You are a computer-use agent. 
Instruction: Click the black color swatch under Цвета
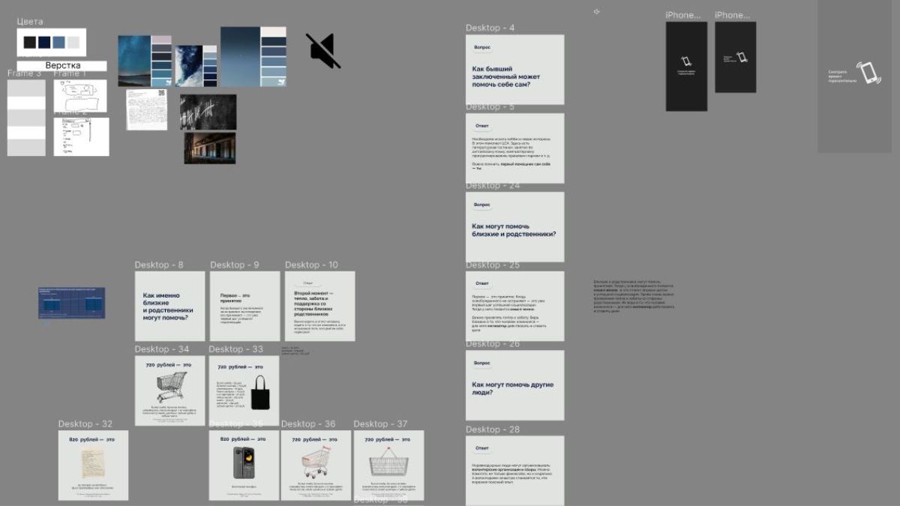point(30,42)
